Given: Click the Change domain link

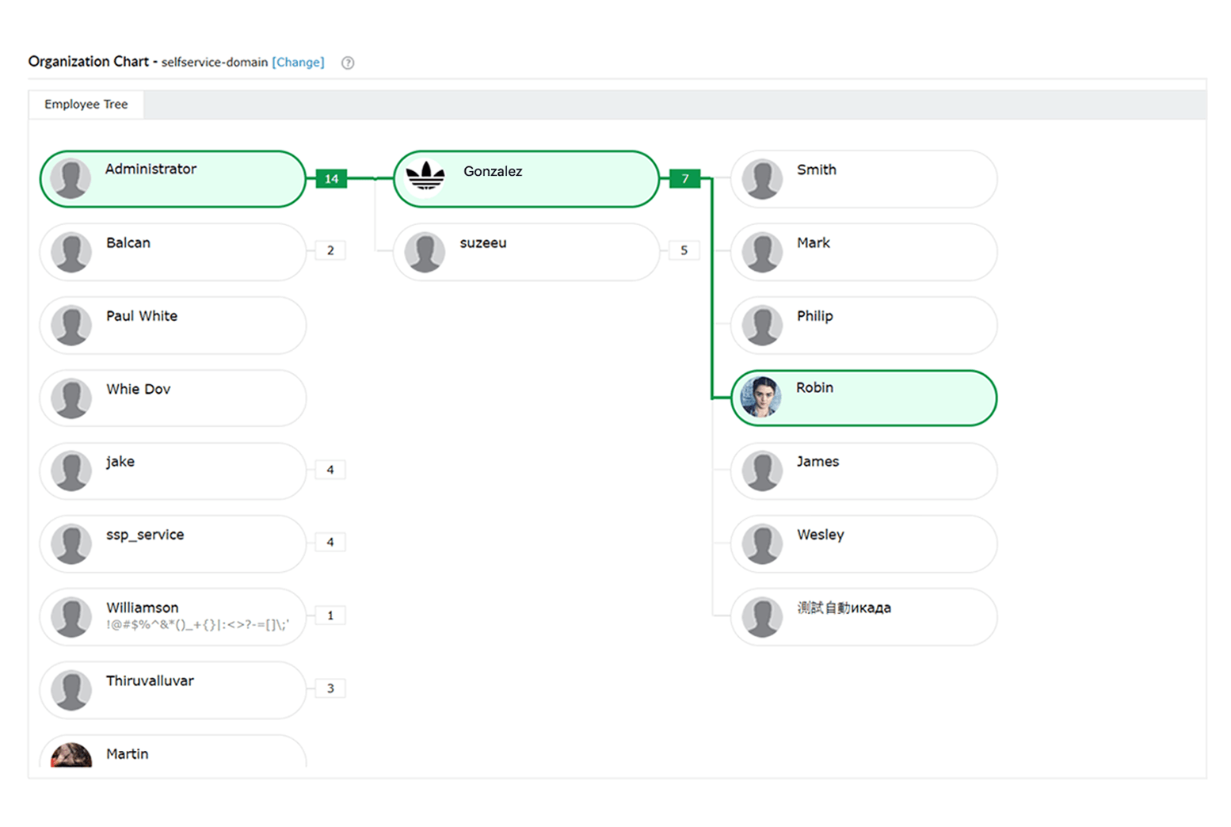Looking at the screenshot, I should click(x=298, y=63).
